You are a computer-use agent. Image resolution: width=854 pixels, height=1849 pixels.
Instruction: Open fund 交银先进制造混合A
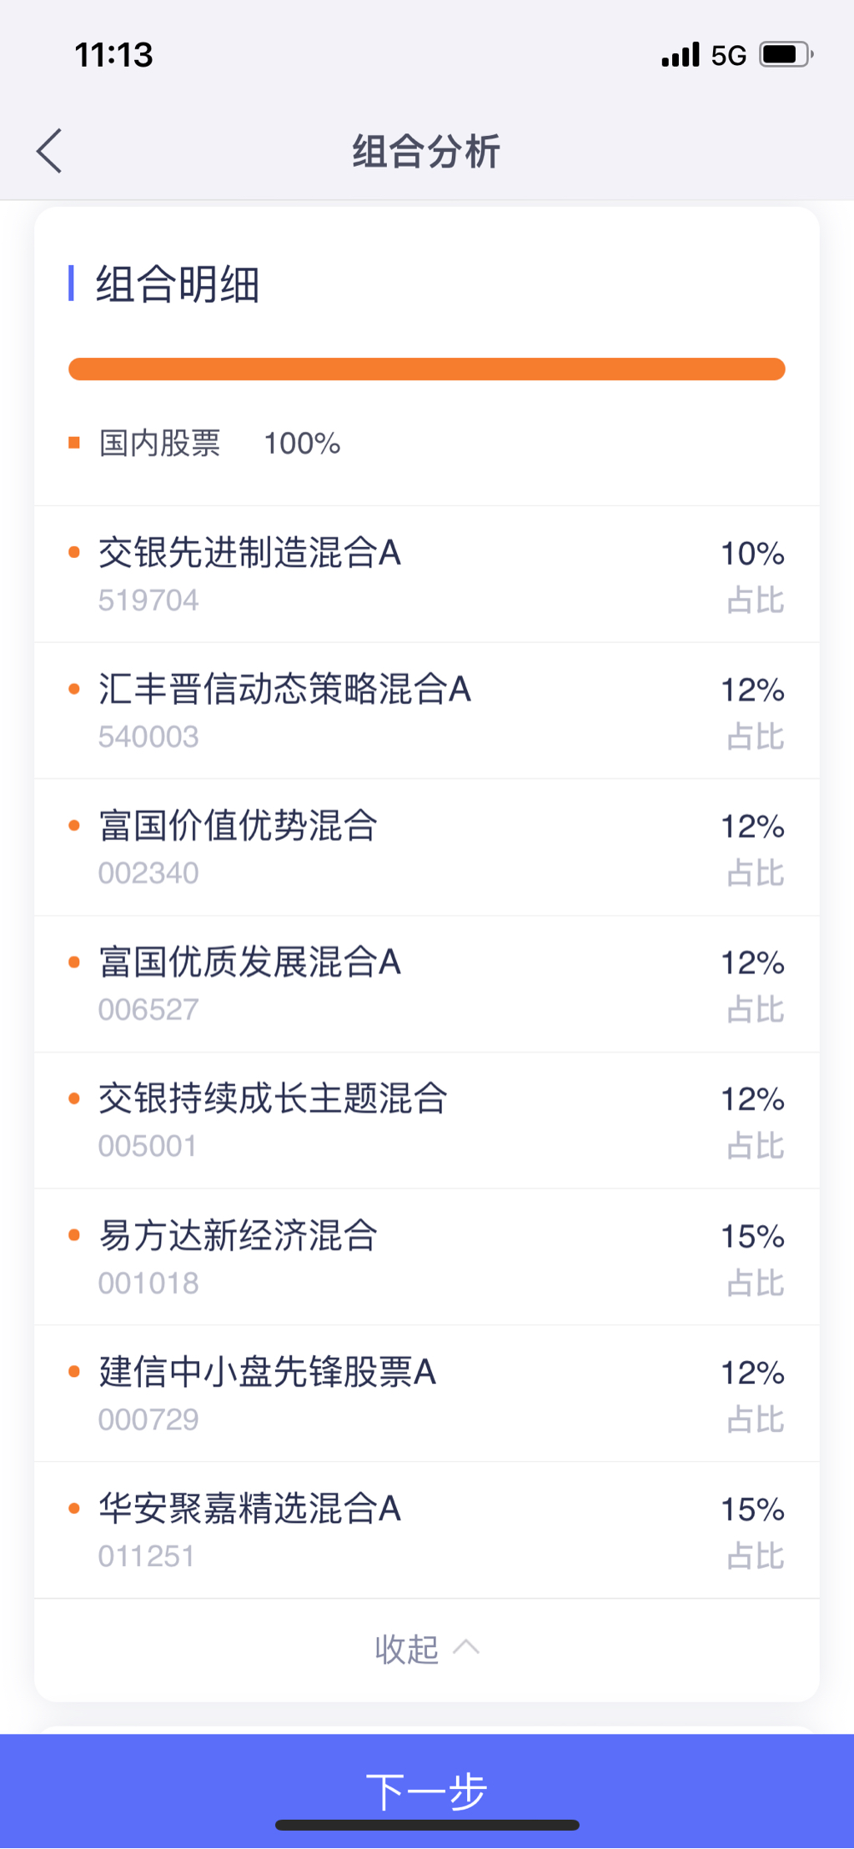(249, 553)
